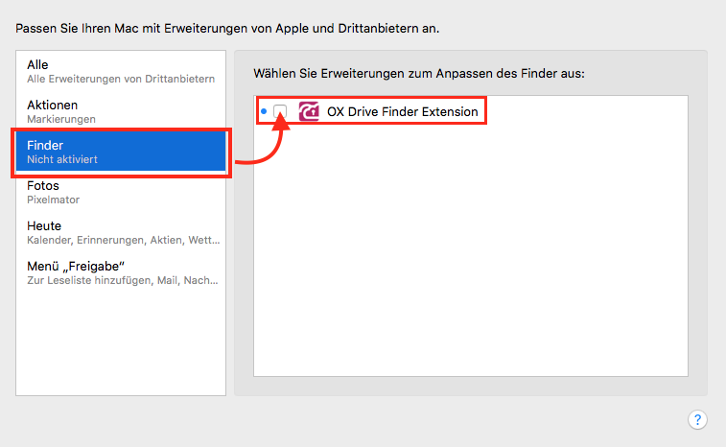The height and width of the screenshot is (447, 726).
Task: Click Alle Erweiterungen von Drittanbietern subtitle
Action: pyautogui.click(x=121, y=79)
